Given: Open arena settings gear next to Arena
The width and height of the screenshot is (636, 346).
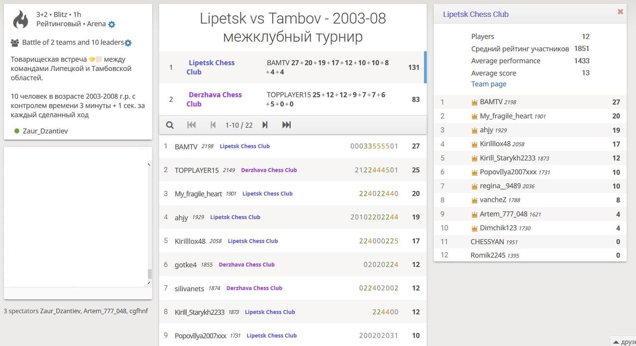Looking at the screenshot, I should point(111,24).
